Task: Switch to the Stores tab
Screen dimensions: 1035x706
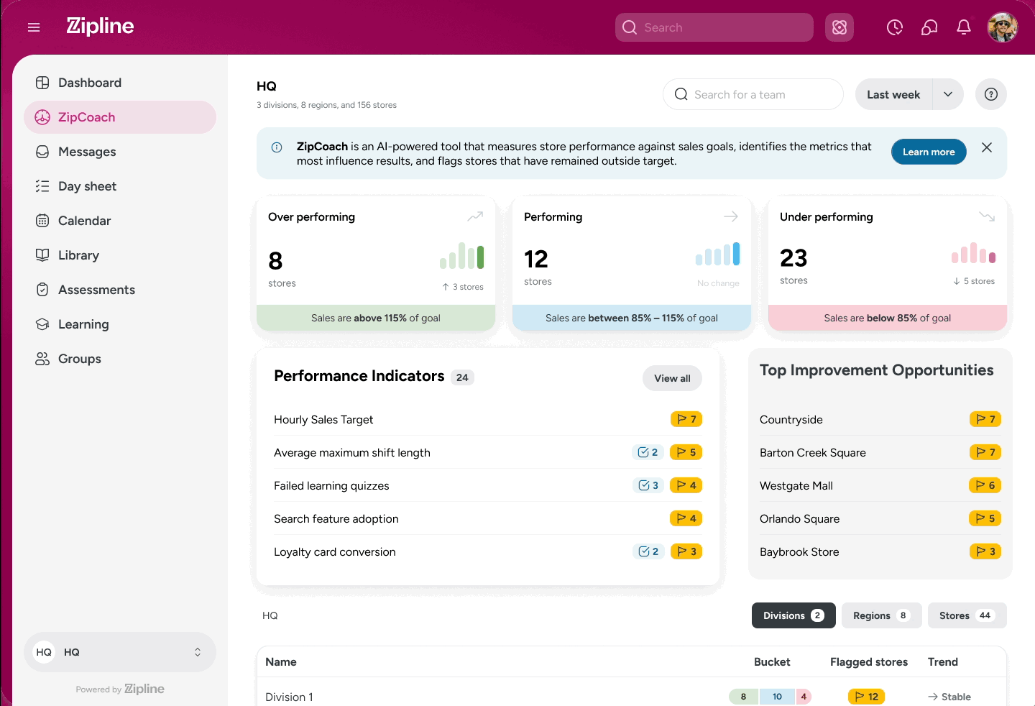Action: [967, 615]
